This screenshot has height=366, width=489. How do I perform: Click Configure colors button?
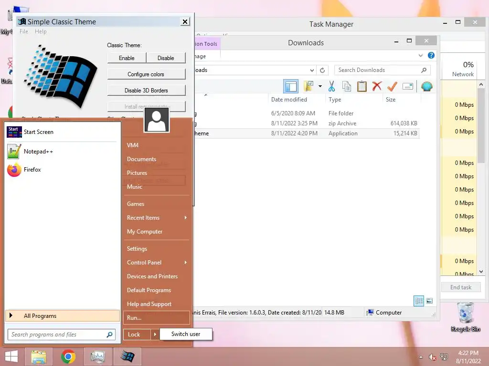coord(146,74)
